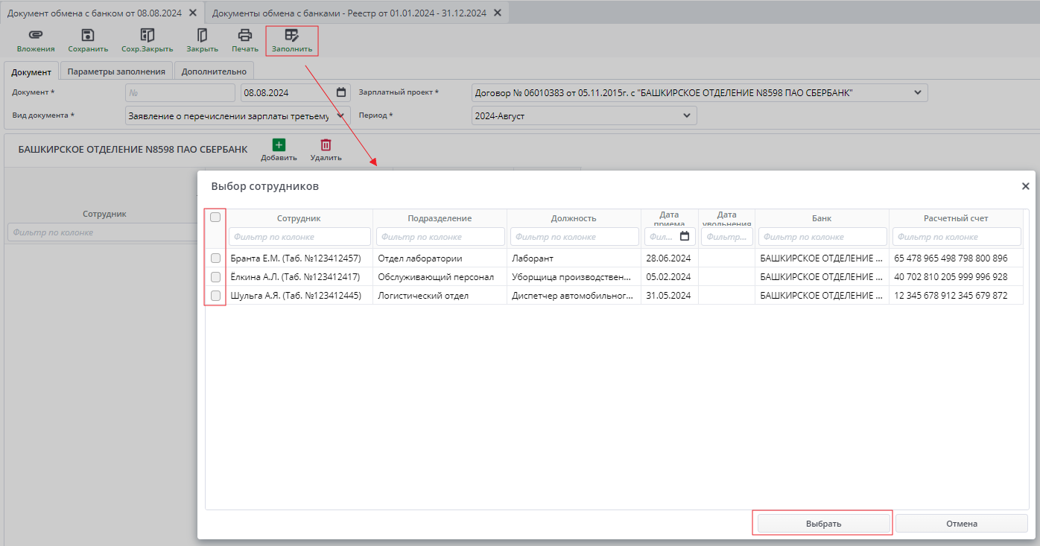The width and height of the screenshot is (1040, 546).
Task: Close the Документ обмена с банком tab
Action: (193, 13)
